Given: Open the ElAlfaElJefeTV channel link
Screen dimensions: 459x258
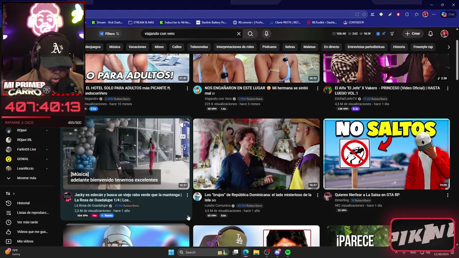Looking at the screenshot, I should 346,99.
